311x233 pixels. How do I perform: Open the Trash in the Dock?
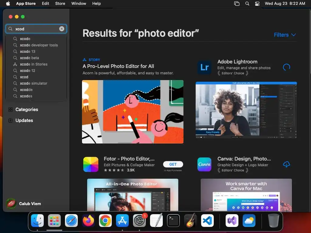(x=274, y=221)
